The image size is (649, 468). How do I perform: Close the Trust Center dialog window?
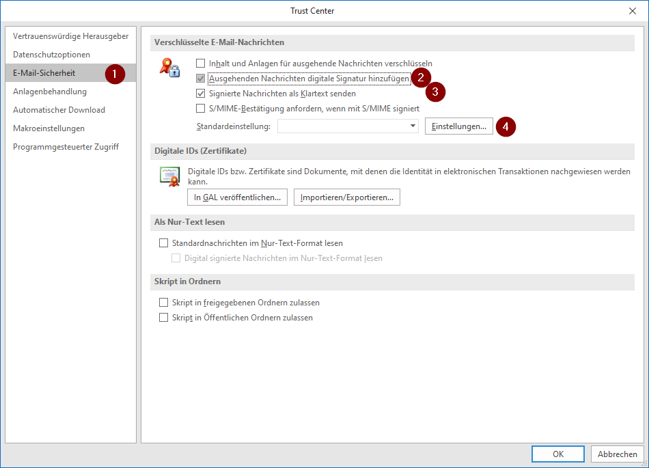[x=631, y=11]
